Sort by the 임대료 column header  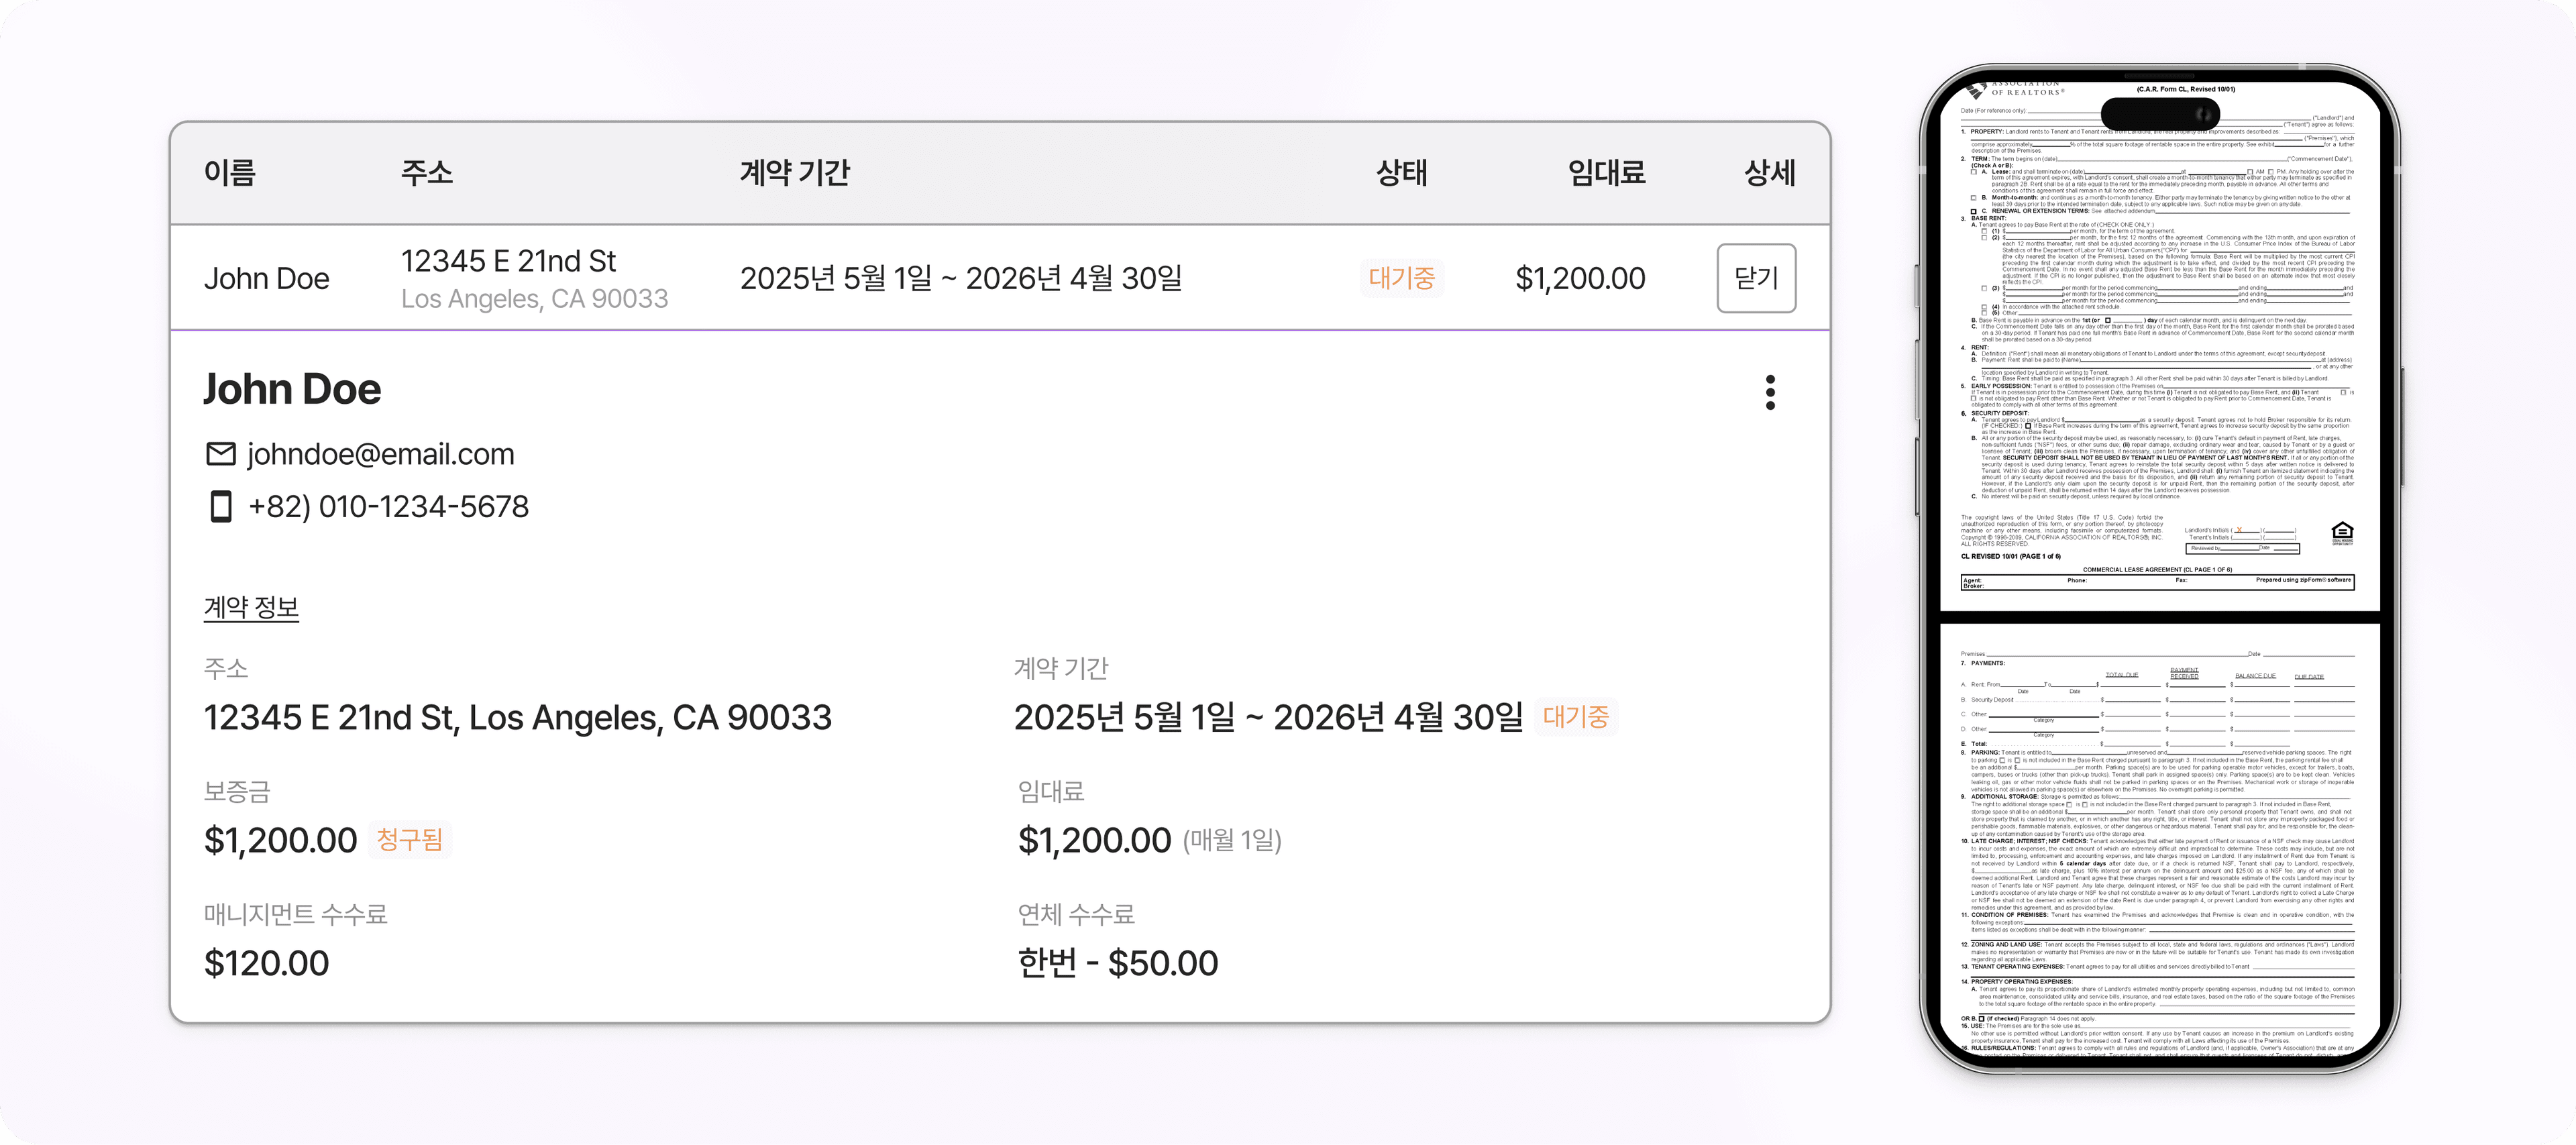click(x=1606, y=172)
